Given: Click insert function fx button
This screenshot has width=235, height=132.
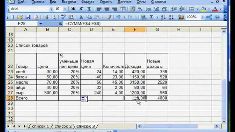Looking at the screenshot, I should point(60,23).
